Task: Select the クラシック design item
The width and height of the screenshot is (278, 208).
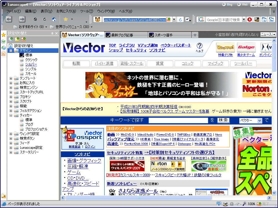Action: click(31, 60)
